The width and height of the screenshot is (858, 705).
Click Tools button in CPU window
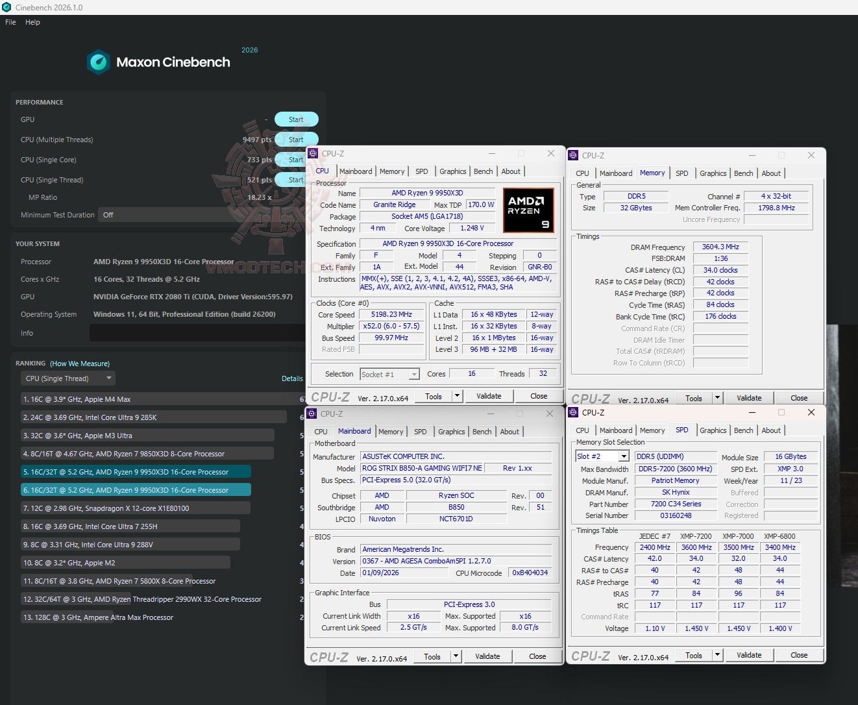(x=434, y=396)
